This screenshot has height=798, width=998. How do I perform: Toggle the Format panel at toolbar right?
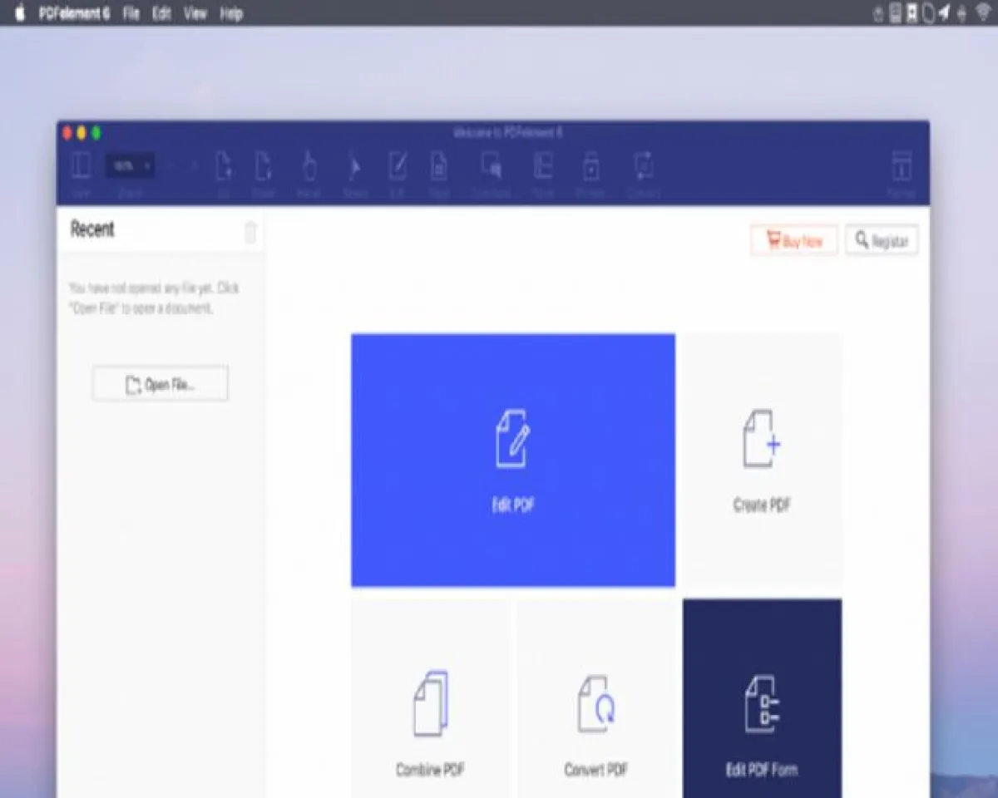point(901,167)
